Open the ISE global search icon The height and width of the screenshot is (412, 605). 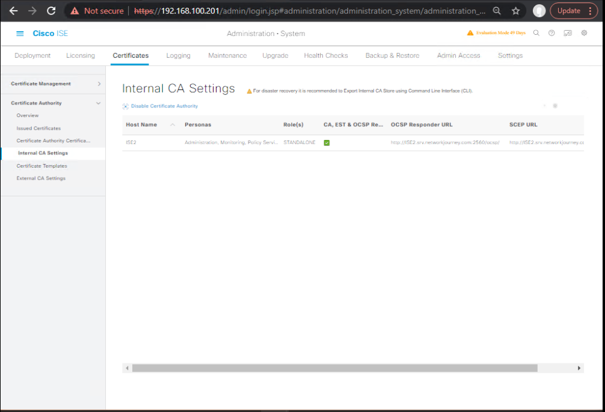(x=536, y=33)
